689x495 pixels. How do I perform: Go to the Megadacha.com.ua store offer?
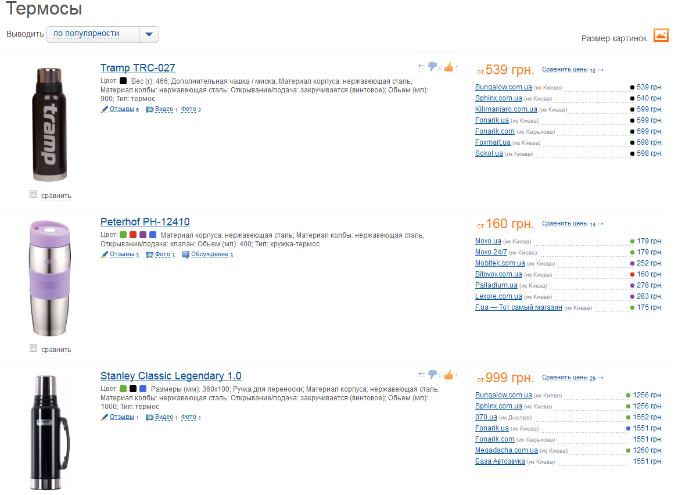506,450
